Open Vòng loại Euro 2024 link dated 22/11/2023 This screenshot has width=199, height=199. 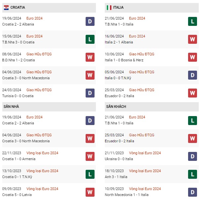[x=42, y=153]
